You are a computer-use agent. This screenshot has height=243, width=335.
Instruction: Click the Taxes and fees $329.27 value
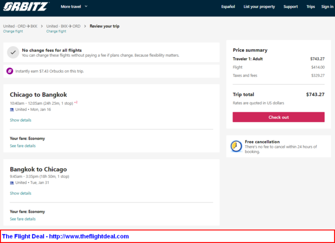[x=317, y=76]
